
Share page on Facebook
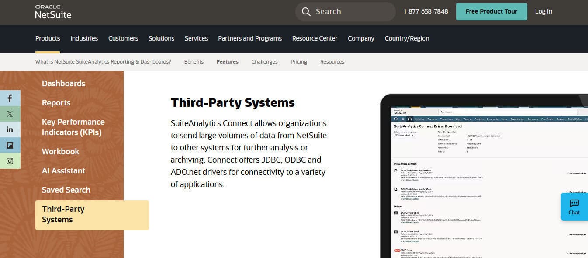pos(10,98)
